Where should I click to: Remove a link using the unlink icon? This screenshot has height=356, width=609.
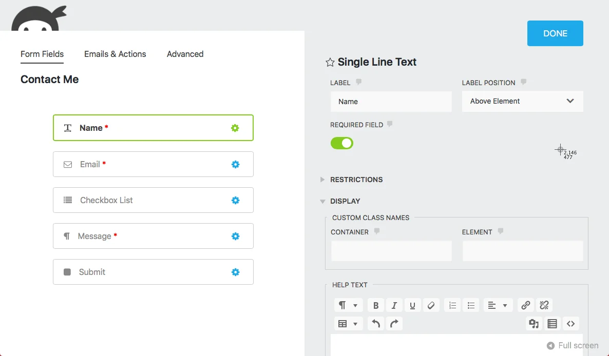544,305
